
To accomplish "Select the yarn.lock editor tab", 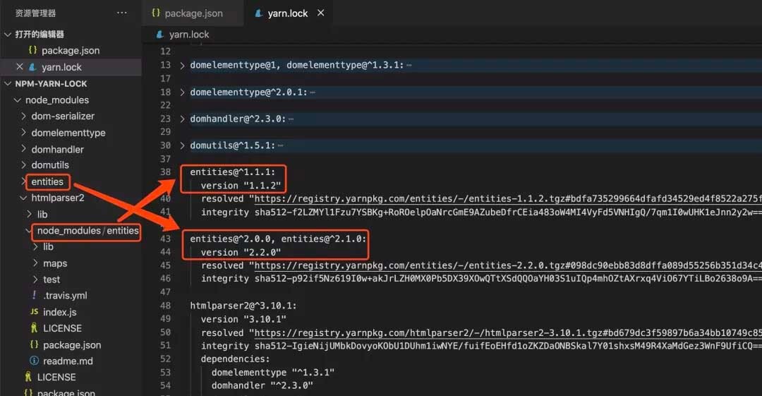I will (287, 13).
